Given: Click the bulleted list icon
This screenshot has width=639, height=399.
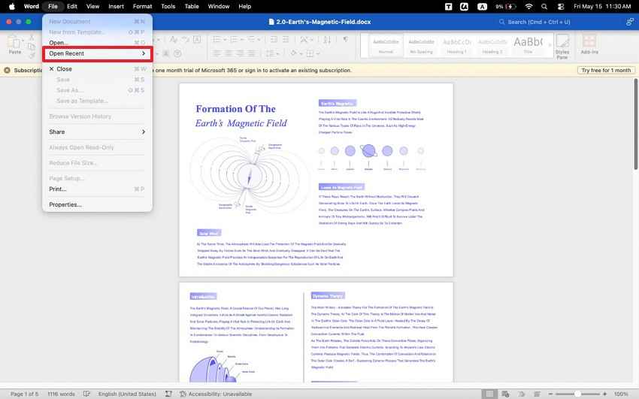Looking at the screenshot, I should click(x=217, y=40).
